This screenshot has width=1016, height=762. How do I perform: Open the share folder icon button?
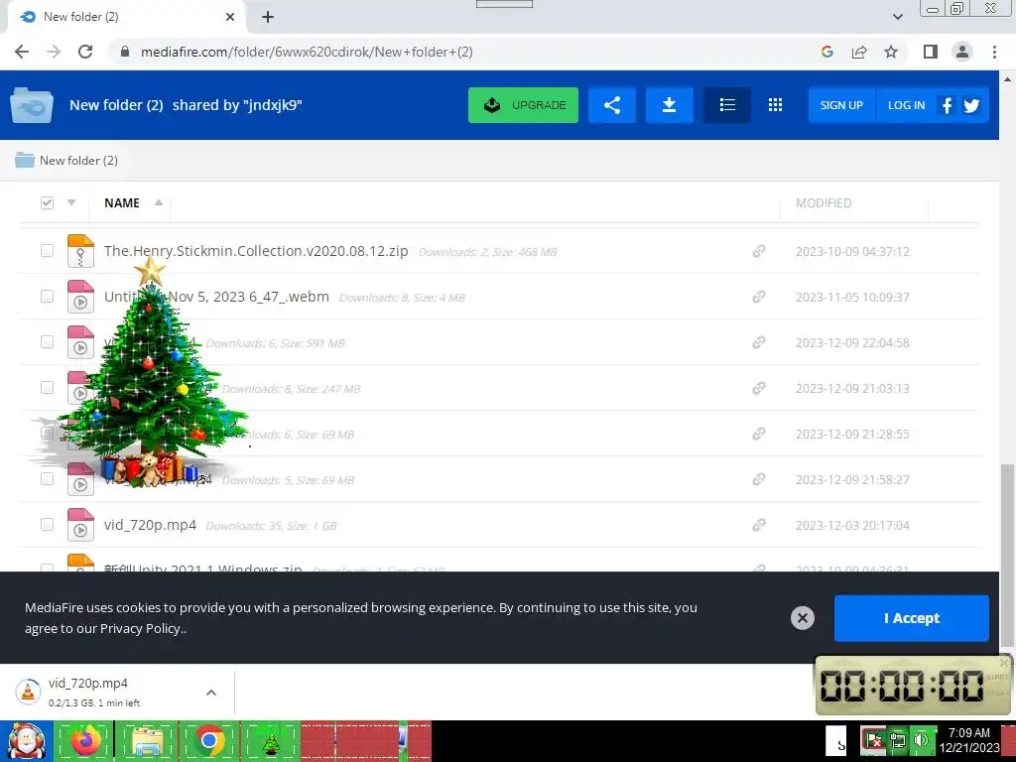click(x=611, y=105)
